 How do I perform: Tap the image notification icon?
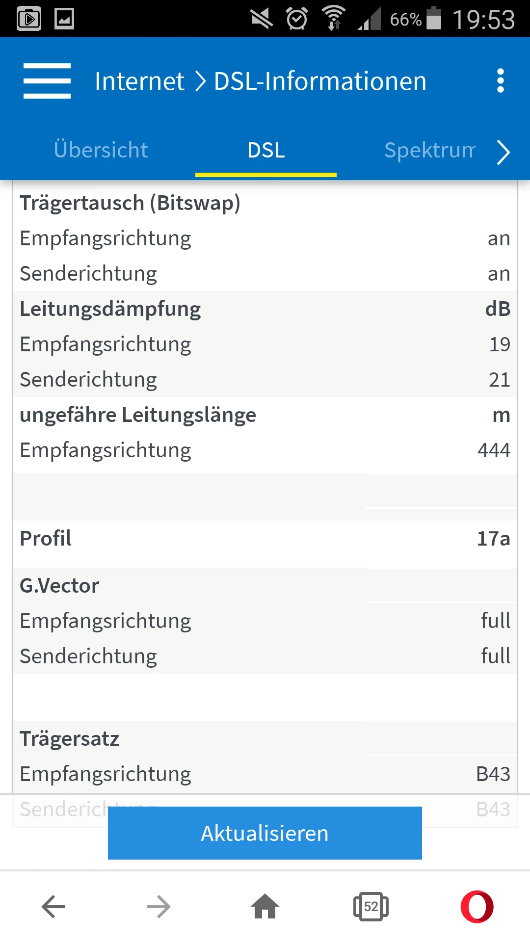64,19
